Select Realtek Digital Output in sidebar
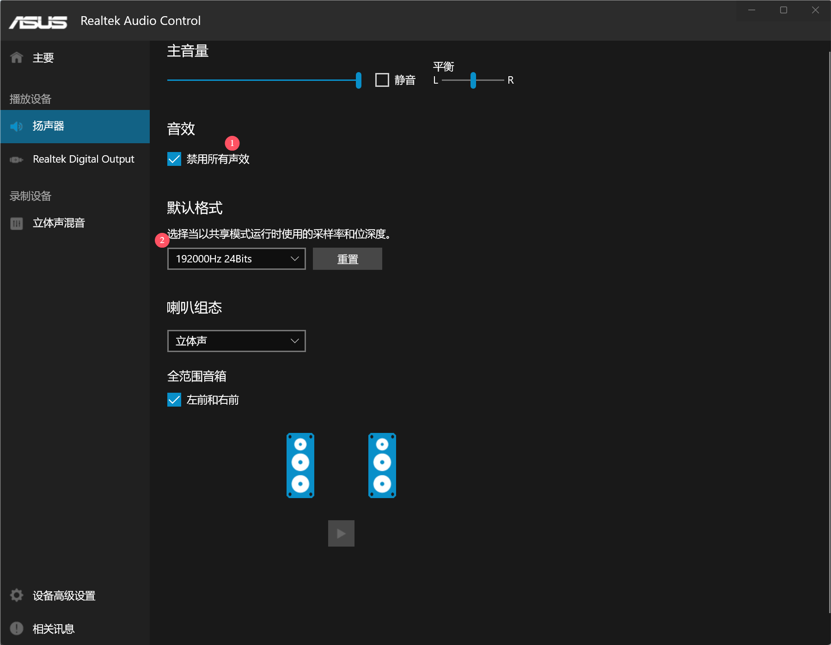The width and height of the screenshot is (831, 645). pyautogui.click(x=83, y=159)
